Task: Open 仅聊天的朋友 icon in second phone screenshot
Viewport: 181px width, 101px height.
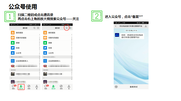Action: pyautogui.click(x=45, y=38)
